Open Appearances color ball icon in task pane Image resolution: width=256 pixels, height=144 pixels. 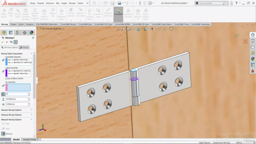click(253, 59)
